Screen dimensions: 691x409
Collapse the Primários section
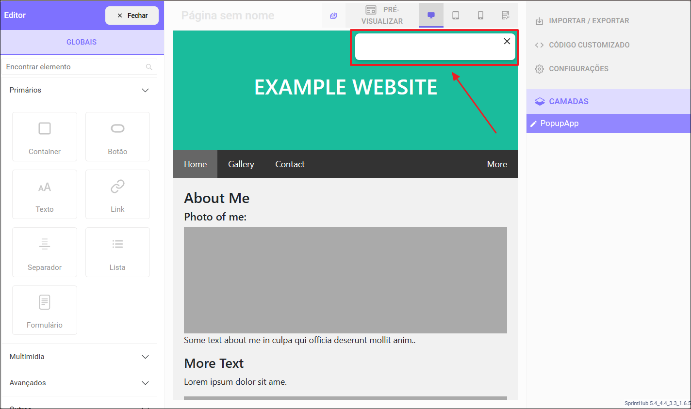tap(145, 90)
